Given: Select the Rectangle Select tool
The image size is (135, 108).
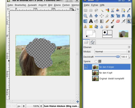Looking at the screenshot, I should 86,10.
